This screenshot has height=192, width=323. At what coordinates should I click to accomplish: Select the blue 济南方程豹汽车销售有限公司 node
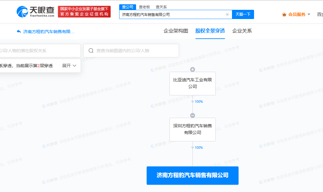click(x=192, y=175)
